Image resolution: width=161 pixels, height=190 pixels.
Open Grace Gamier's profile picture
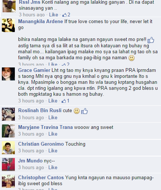(x=8, y=74)
